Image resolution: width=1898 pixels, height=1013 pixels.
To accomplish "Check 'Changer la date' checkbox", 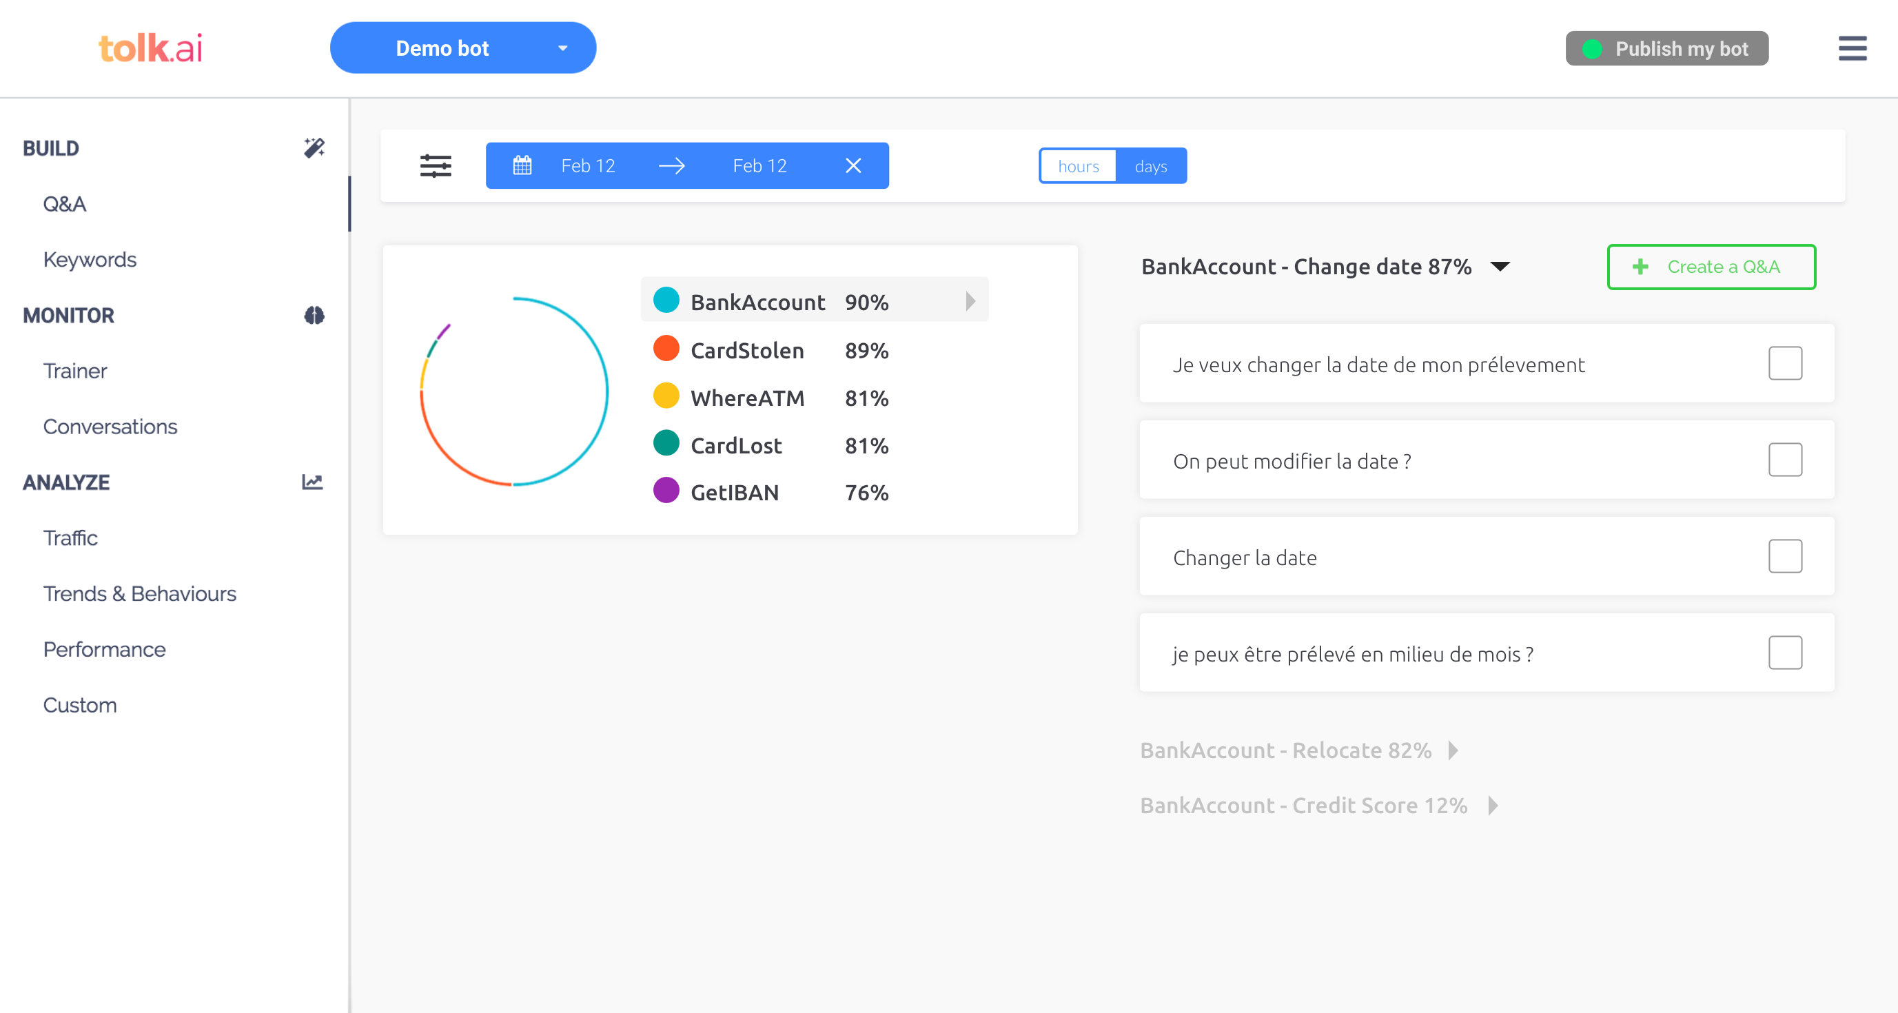I will pos(1784,556).
